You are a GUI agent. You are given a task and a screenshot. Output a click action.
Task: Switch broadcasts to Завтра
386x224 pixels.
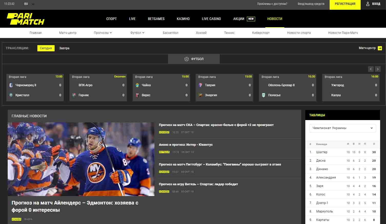[64, 48]
